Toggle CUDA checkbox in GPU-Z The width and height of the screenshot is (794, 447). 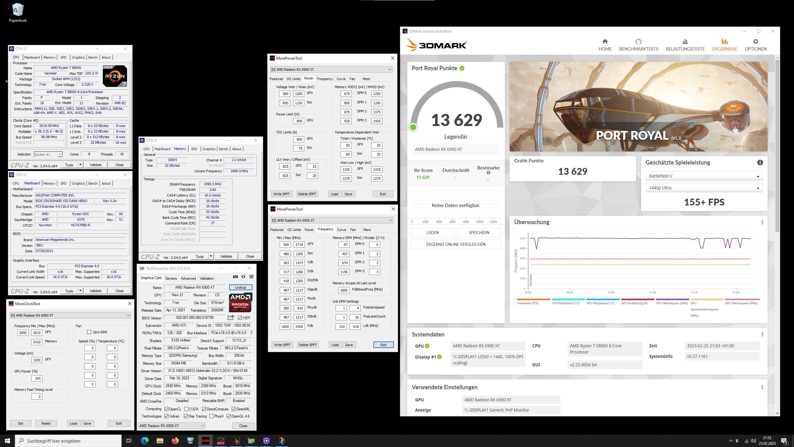[x=186, y=409]
